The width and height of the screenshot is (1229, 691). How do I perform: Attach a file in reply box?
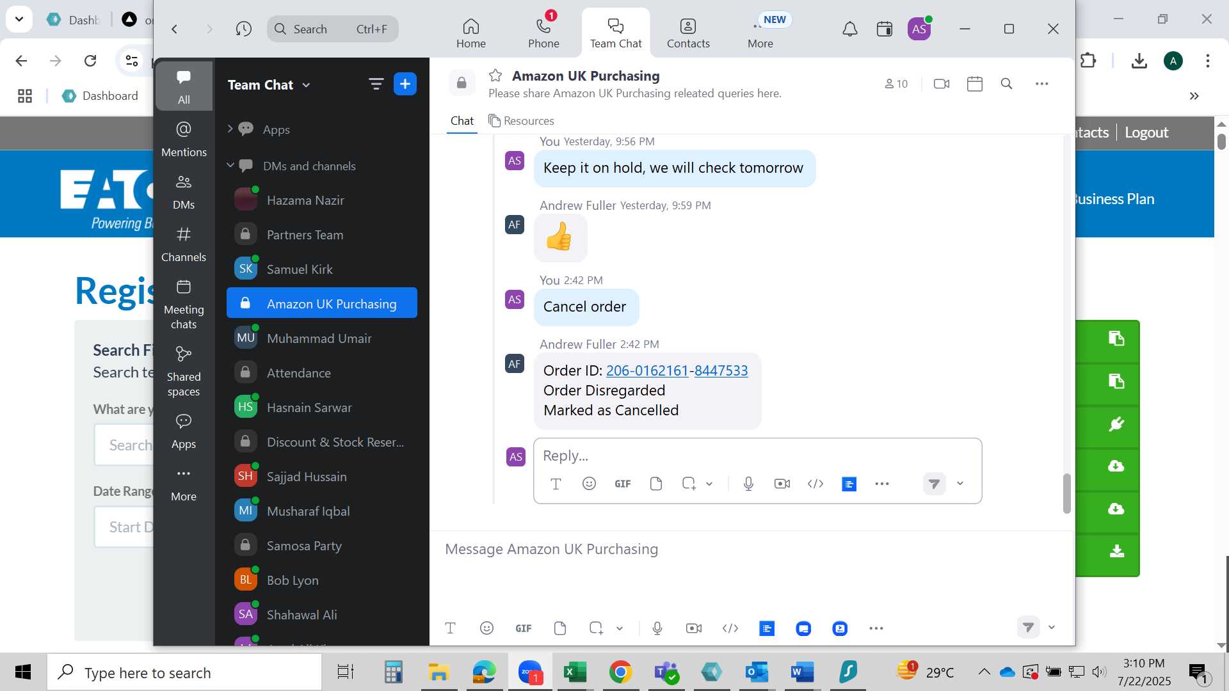click(x=655, y=484)
